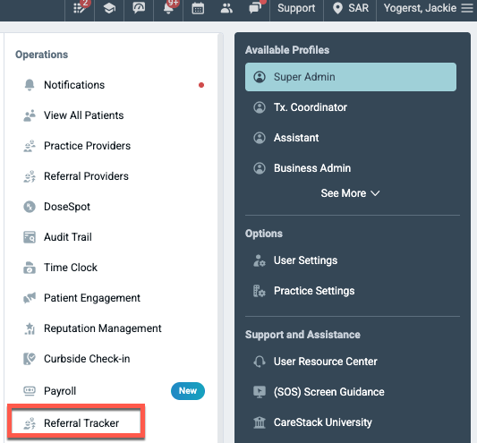Open Payroll menu item
The width and height of the screenshot is (477, 443).
[60, 391]
